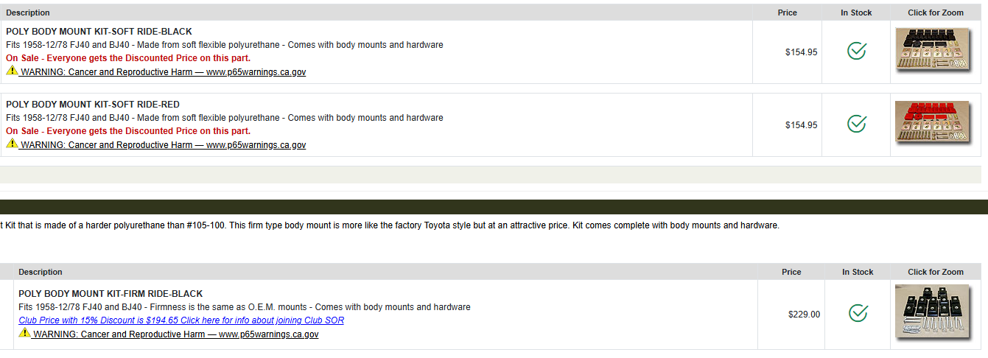Image resolution: width=988 pixels, height=358 pixels.
Task: Click the in-stock checkmark for Soft Ride-Black kit
Action: click(x=856, y=52)
